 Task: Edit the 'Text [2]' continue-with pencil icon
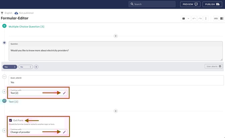pos(64,93)
